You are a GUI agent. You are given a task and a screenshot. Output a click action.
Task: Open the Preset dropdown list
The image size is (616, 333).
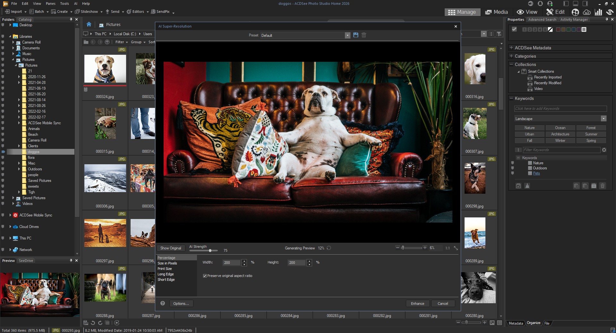pyautogui.click(x=347, y=35)
